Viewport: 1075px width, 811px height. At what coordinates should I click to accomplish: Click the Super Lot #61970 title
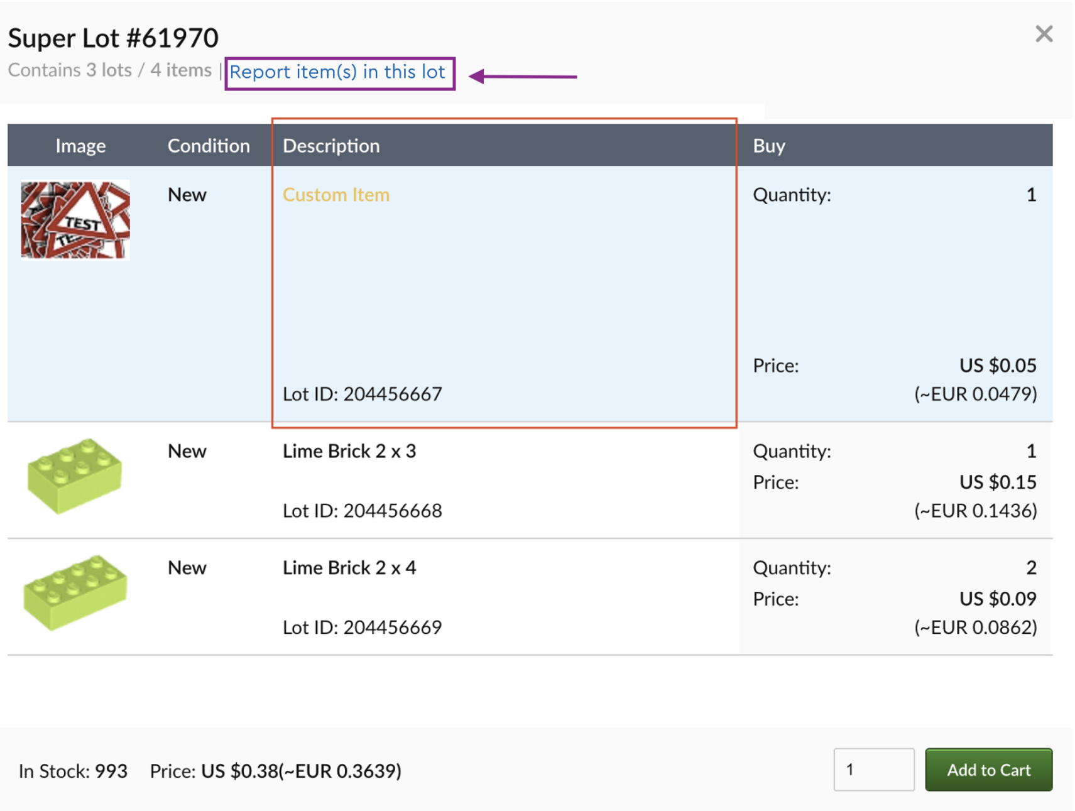click(x=113, y=38)
